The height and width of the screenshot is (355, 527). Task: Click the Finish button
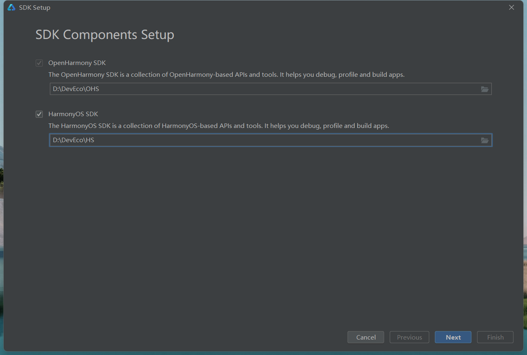(x=495, y=337)
